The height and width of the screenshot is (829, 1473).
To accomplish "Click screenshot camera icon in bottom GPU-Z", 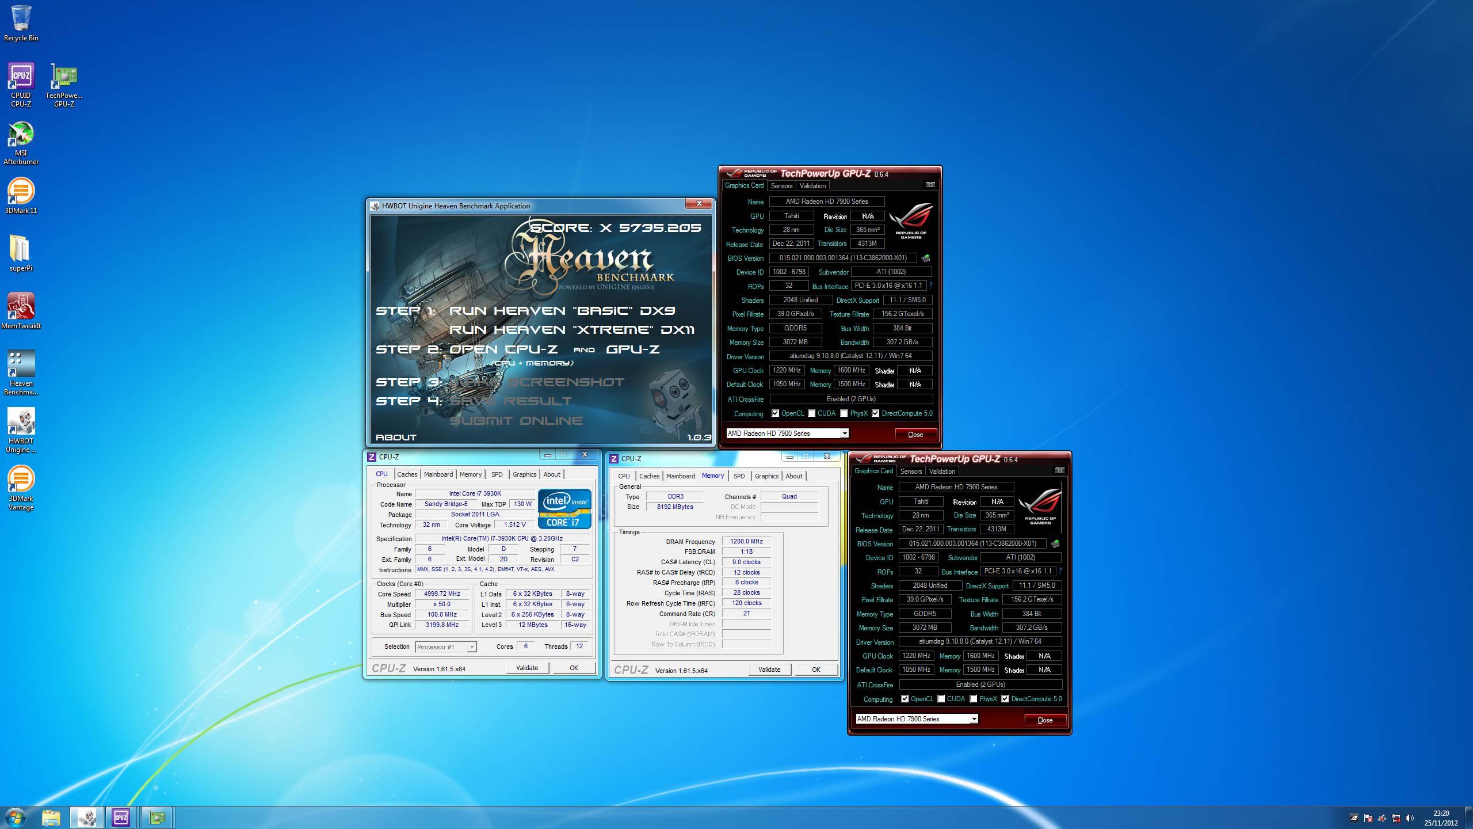I will [x=1059, y=470].
